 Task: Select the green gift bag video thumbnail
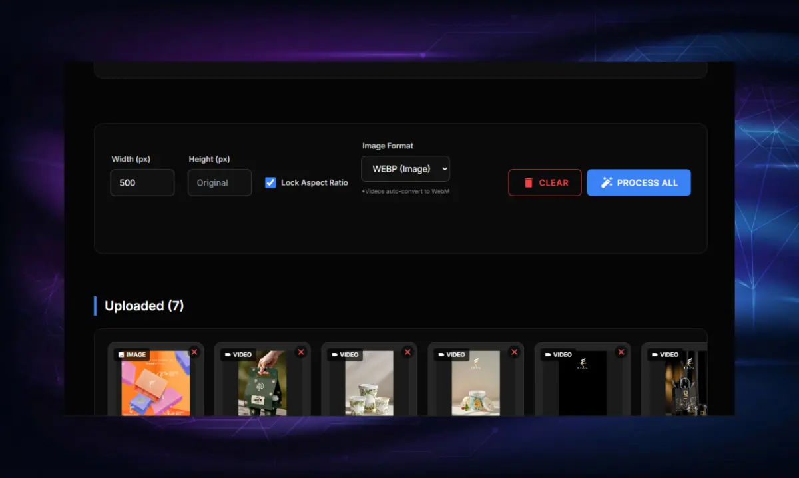click(x=262, y=386)
